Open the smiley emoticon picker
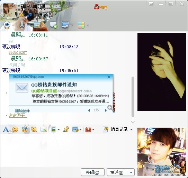This screenshot has height=178, width=188. [15, 129]
